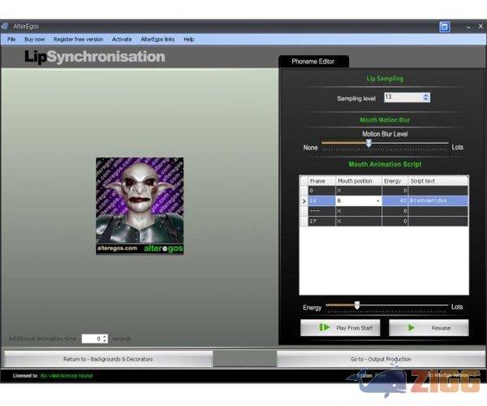Select the Phoneme Editor tab
Screen dimensions: 487x406
(313, 62)
